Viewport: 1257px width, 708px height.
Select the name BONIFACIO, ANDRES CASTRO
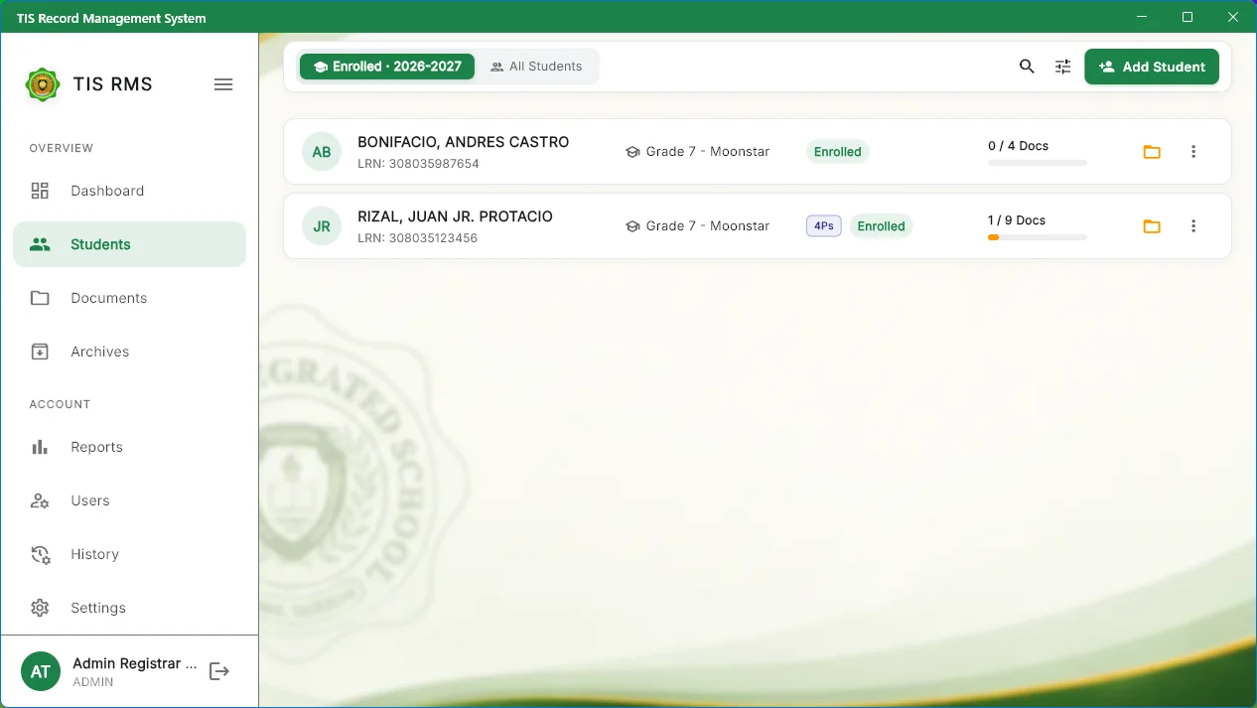pyautogui.click(x=464, y=142)
